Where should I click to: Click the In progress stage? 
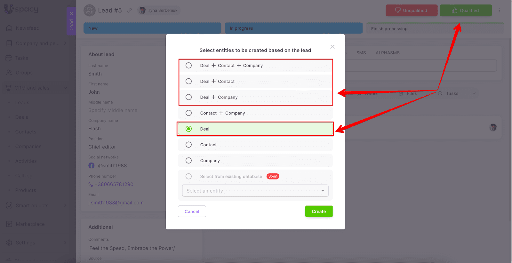293,28
